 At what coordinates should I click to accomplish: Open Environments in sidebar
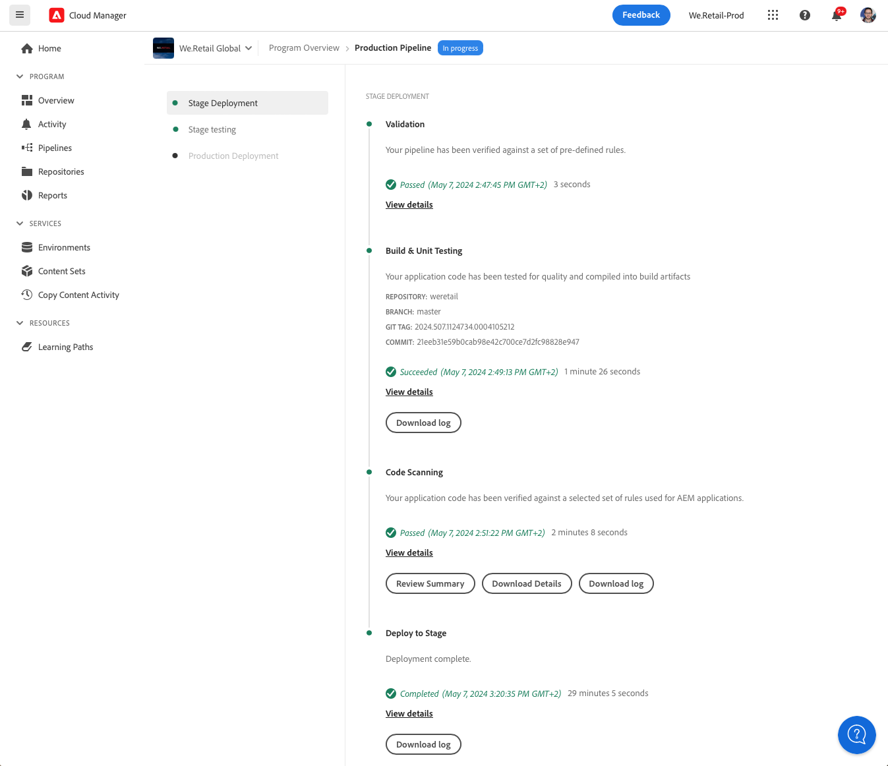[x=64, y=247]
